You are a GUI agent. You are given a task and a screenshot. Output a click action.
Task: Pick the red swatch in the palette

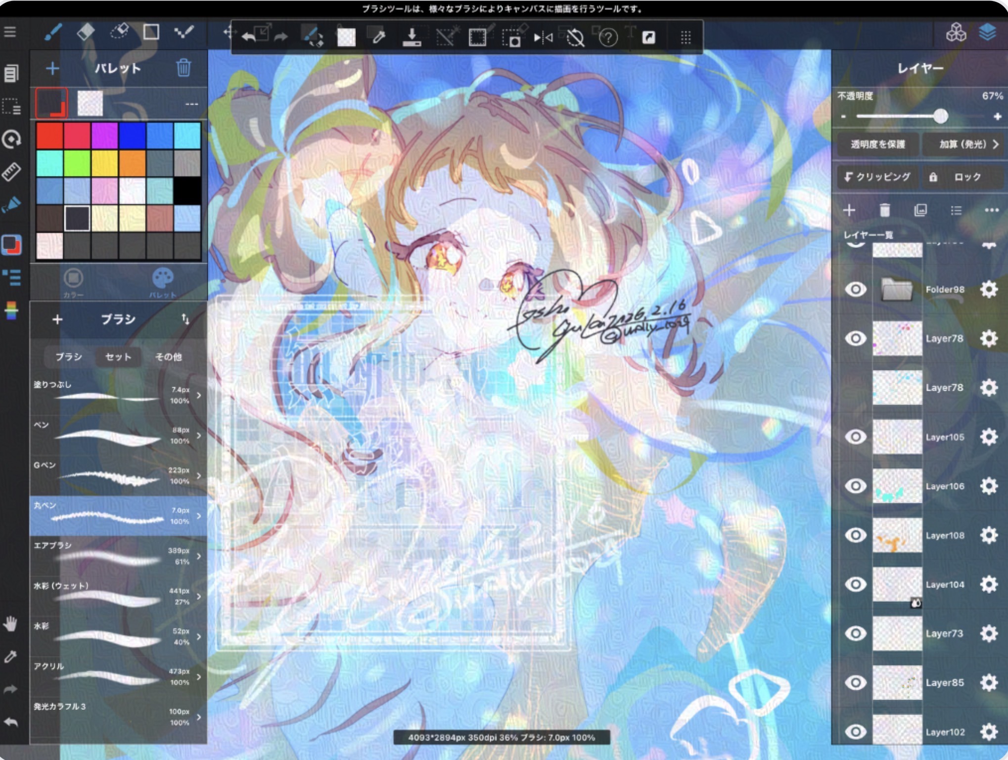[x=49, y=135]
